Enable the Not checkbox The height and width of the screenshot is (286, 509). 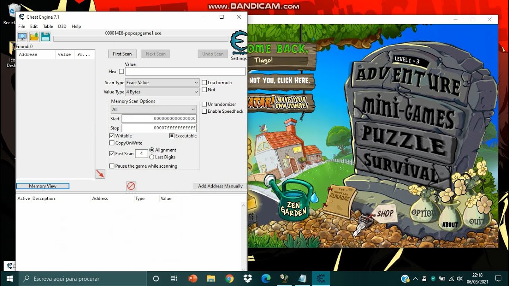(204, 90)
